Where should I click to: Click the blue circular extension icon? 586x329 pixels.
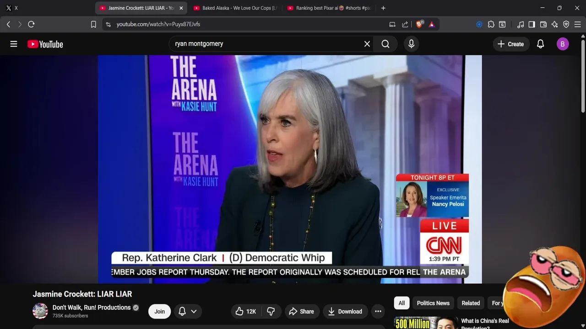click(x=479, y=24)
